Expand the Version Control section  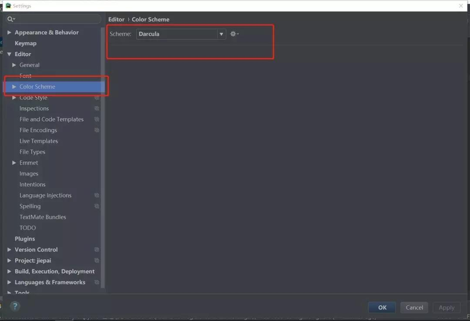[x=9, y=250]
